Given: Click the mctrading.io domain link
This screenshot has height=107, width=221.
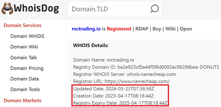Looking at the screenshot, I should [86, 29].
